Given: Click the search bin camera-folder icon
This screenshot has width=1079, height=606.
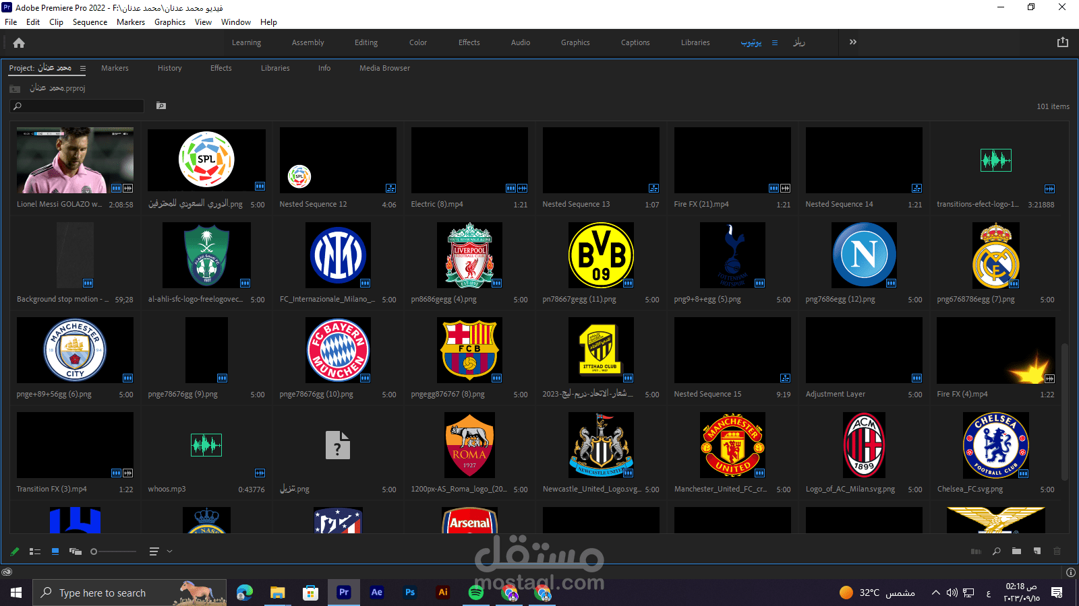Looking at the screenshot, I should pos(161,106).
